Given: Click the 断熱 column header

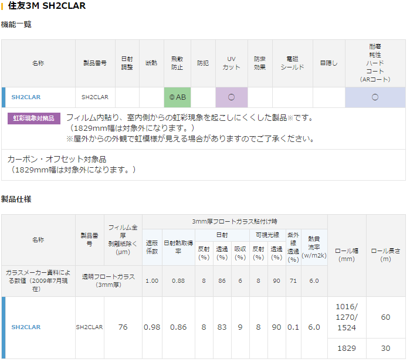Looking at the screenshot, I should 151,63.
